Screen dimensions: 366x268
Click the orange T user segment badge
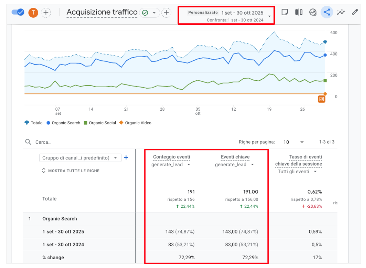coord(33,13)
